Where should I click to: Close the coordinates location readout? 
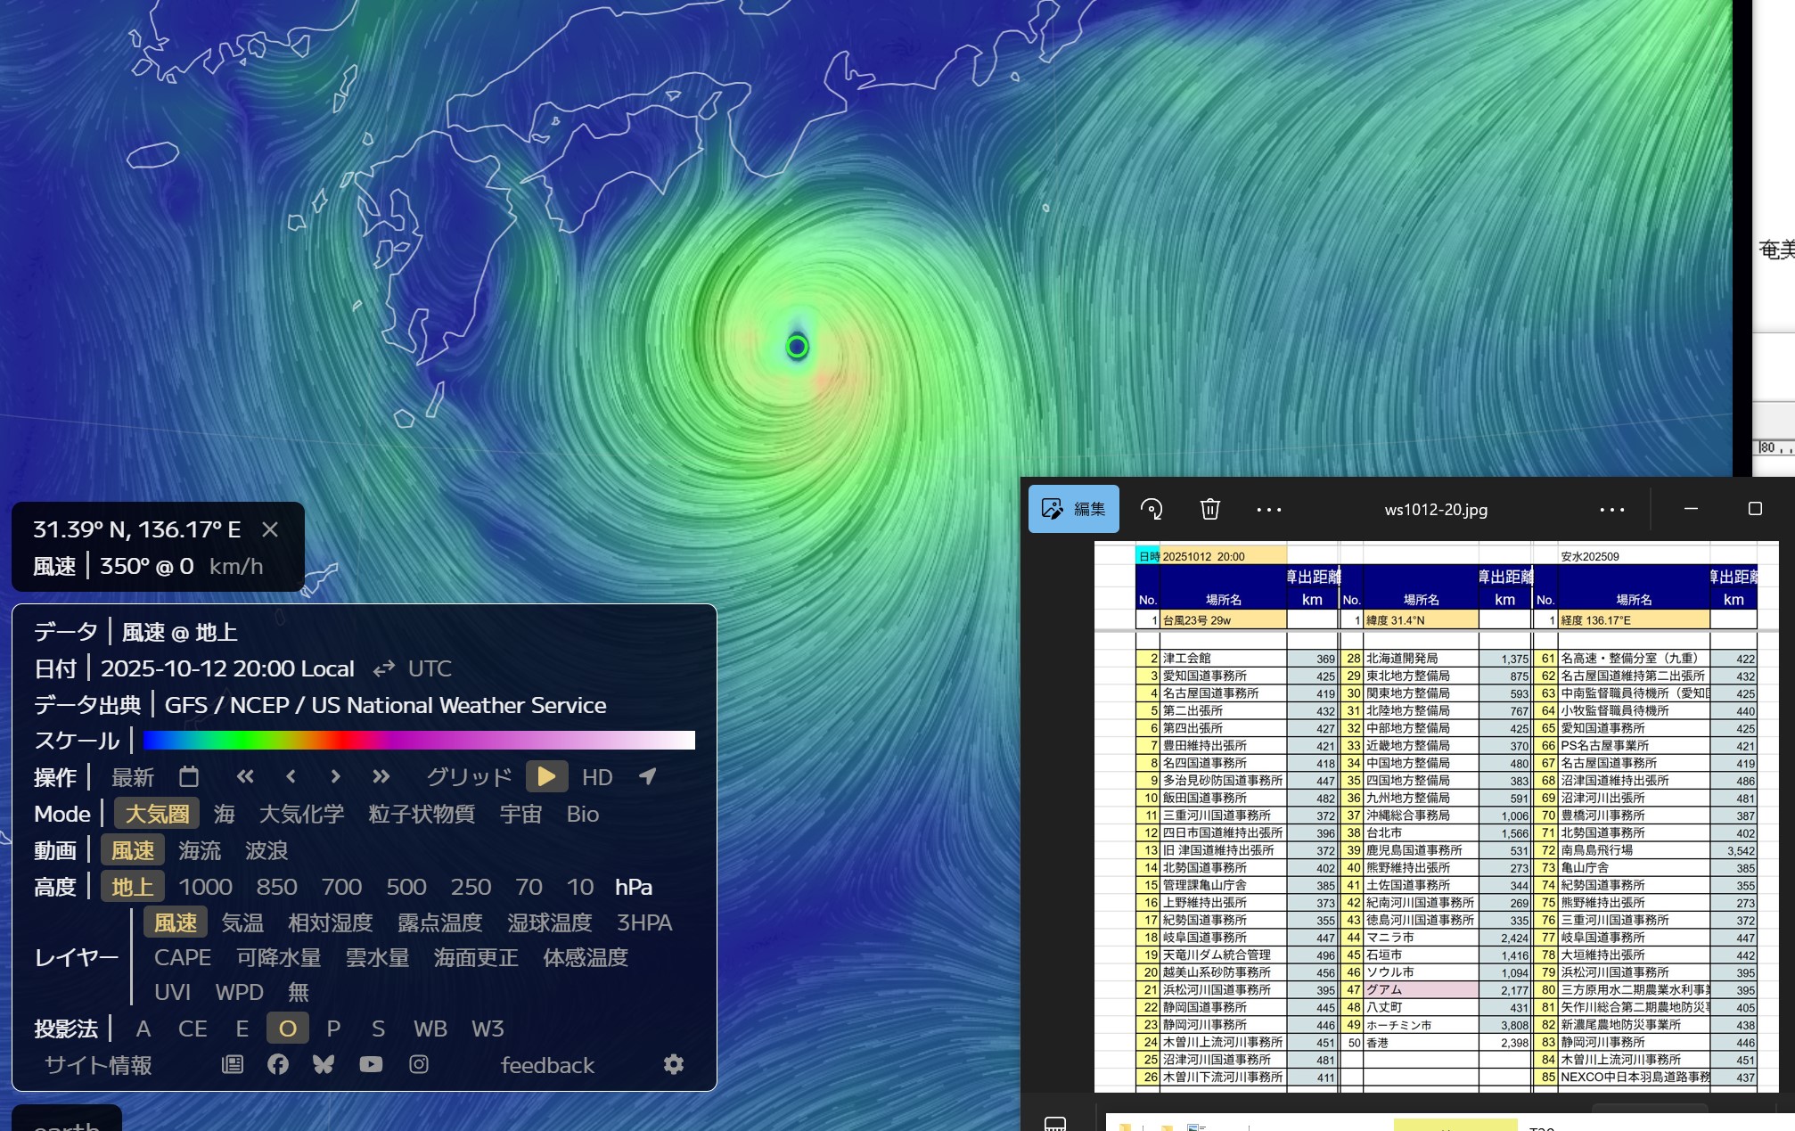(270, 529)
